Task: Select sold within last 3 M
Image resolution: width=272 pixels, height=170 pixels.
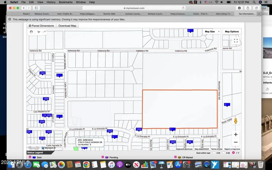Action: point(214,153)
